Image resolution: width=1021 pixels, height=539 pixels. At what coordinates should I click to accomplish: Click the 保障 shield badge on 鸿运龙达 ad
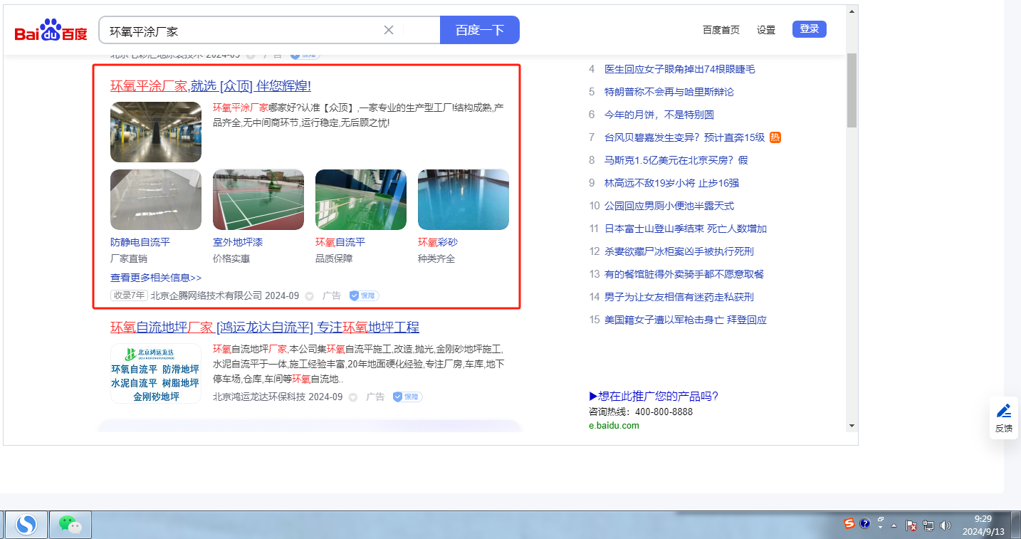coord(407,397)
